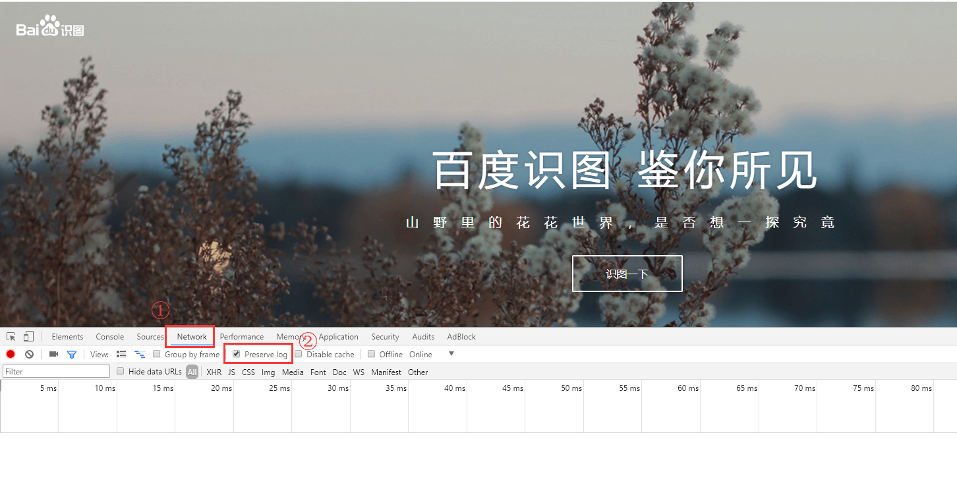The height and width of the screenshot is (501, 957).
Task: Check the Hide data URLs checkbox
Action: [121, 371]
